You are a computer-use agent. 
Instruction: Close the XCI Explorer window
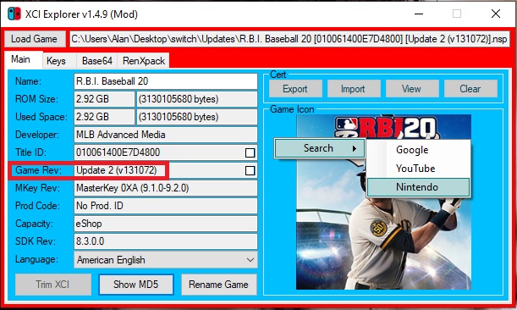pyautogui.click(x=496, y=14)
